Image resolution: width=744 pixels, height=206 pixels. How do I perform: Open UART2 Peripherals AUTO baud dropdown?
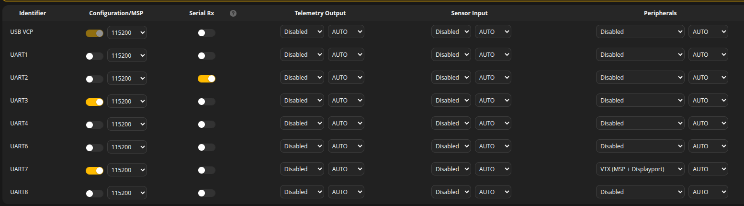click(x=708, y=77)
